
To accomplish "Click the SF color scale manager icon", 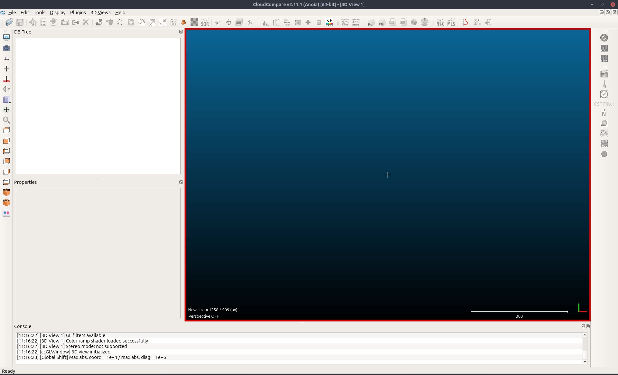I will 329,22.
